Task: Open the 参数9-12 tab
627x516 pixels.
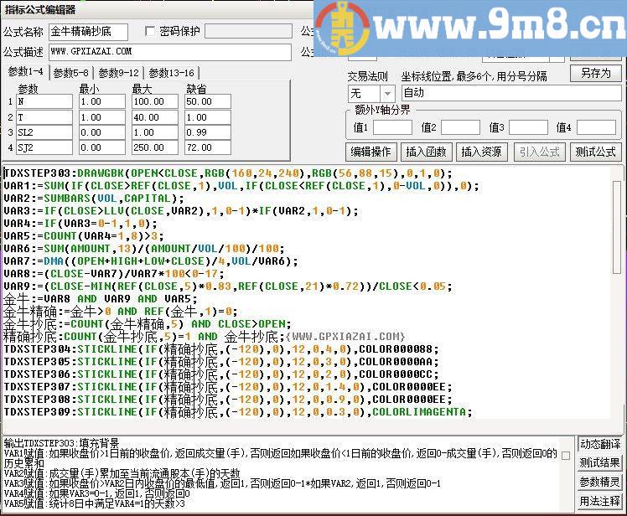Action: [118, 73]
